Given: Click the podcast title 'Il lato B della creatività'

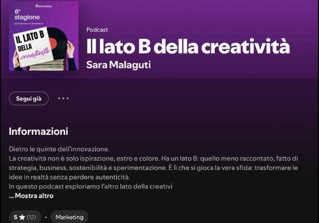Looking at the screenshot, I should point(188,46).
